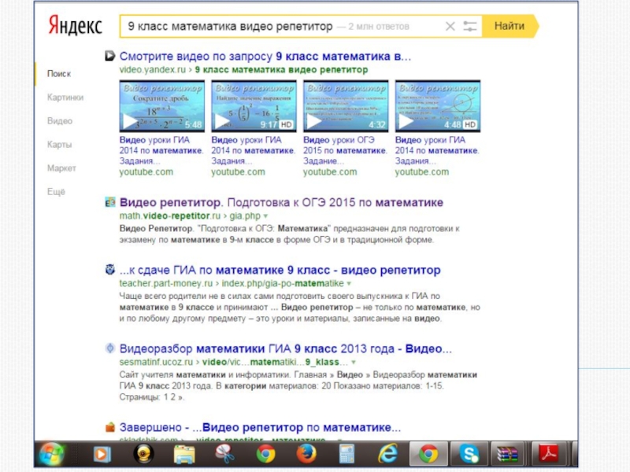630x472 pixels.
Task: Clear the search query with the X icon
Action: [450, 27]
